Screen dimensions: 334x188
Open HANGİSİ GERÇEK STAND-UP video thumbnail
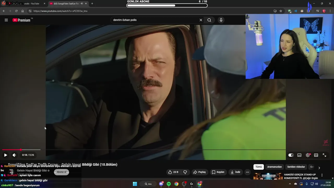point(268,176)
